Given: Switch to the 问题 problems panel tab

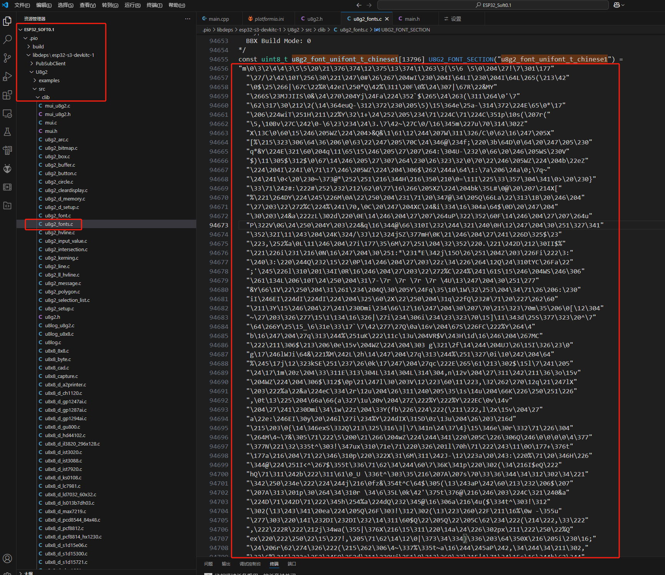Looking at the screenshot, I should tap(208, 564).
